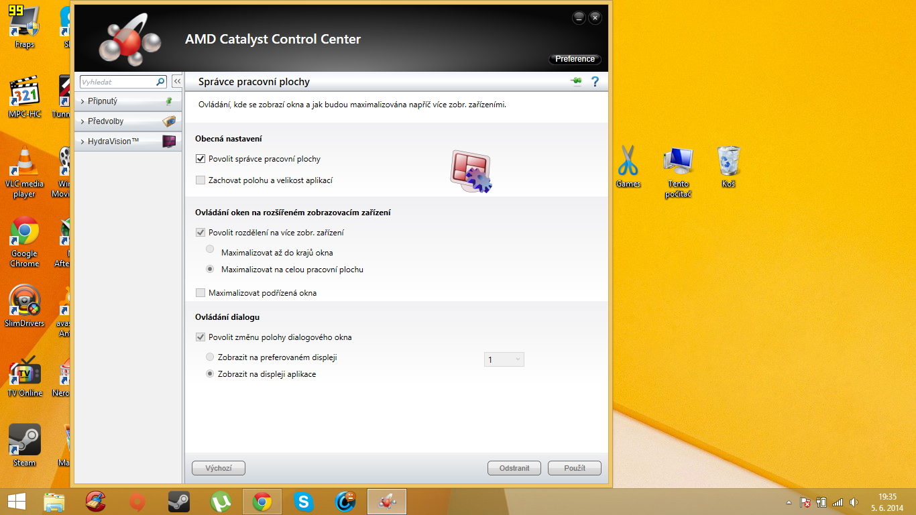Select Zobrazit na preferovaném displeji
The image size is (916, 515).
coord(211,357)
